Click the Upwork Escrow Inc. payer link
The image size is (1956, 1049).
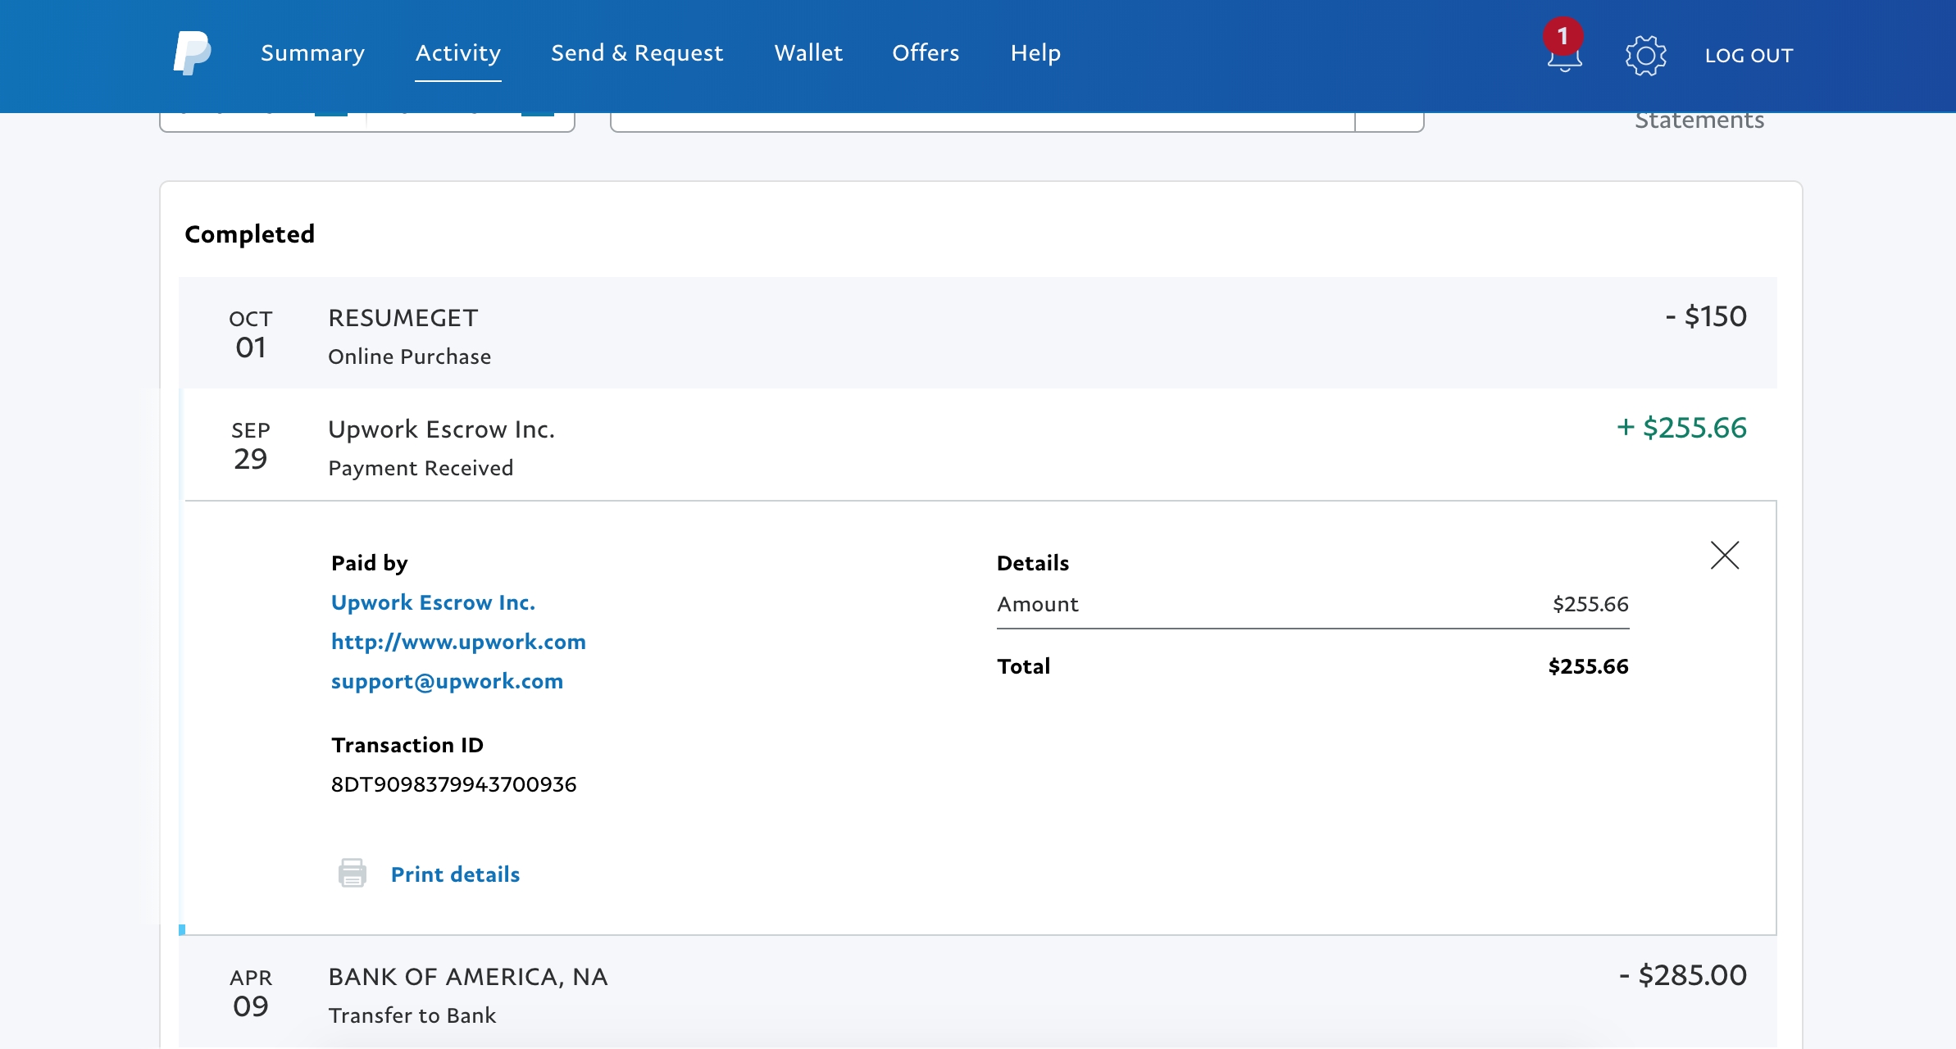[x=433, y=602]
